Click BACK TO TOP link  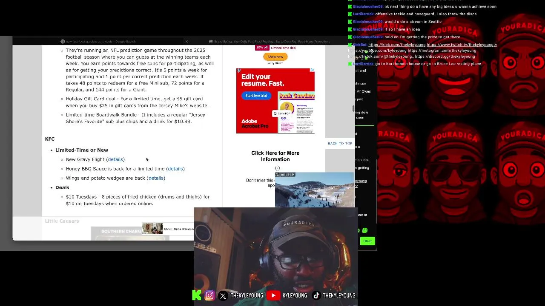click(x=340, y=143)
